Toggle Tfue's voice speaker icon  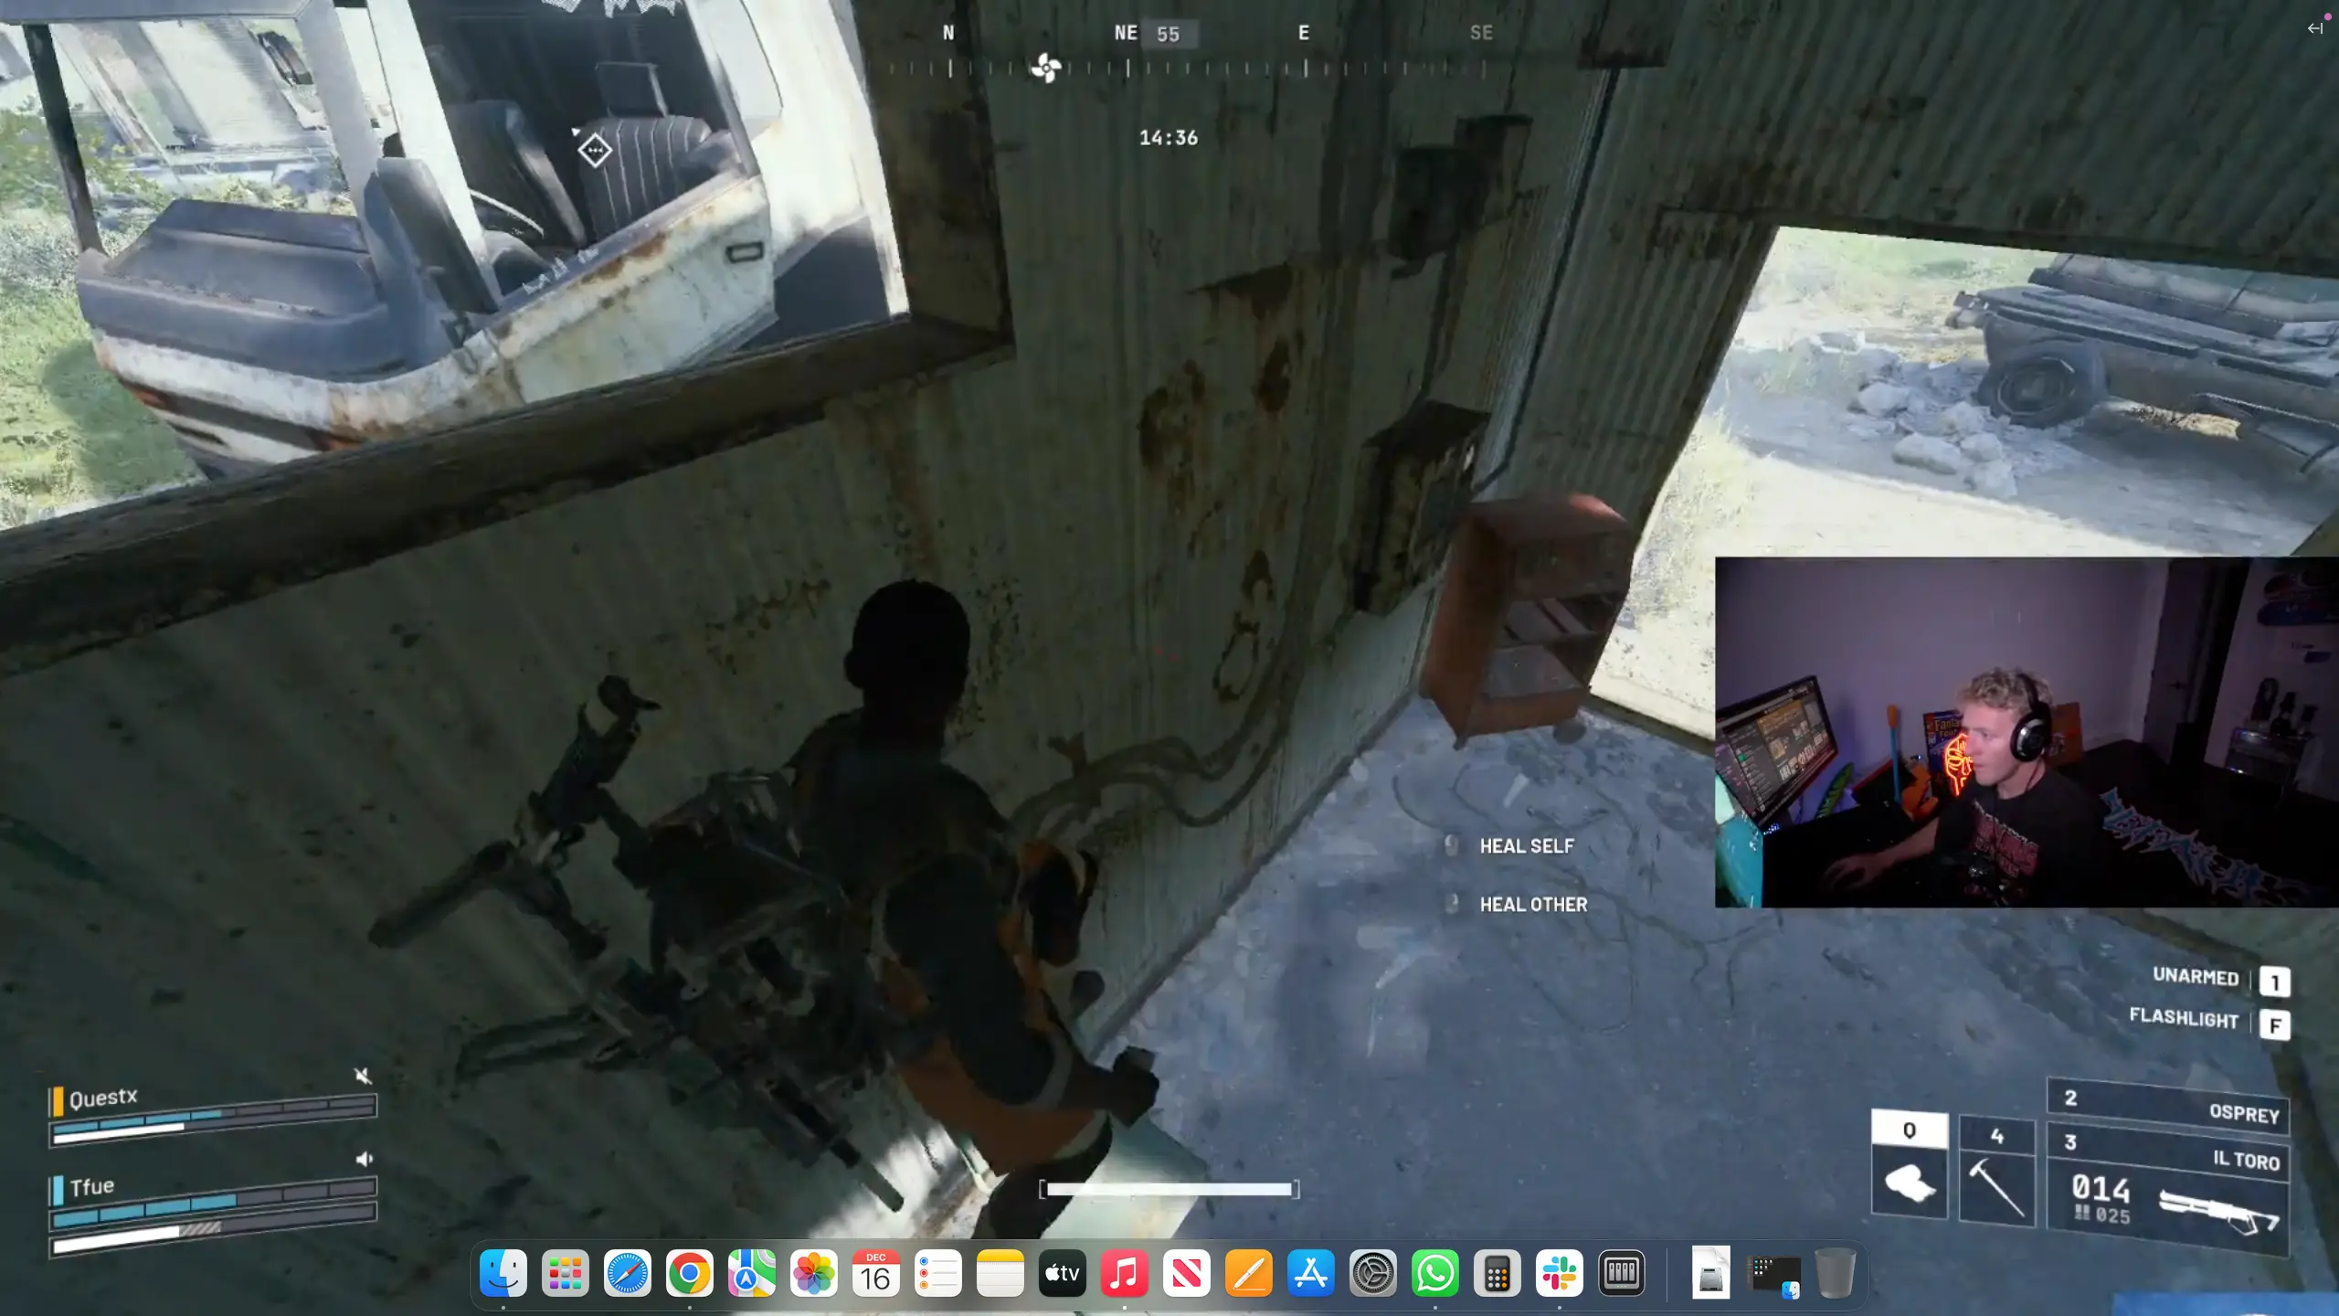[364, 1159]
